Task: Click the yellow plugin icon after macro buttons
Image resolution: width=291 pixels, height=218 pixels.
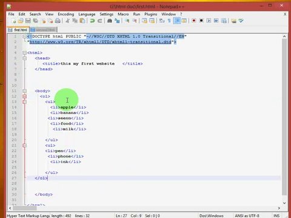Action: coord(234,21)
